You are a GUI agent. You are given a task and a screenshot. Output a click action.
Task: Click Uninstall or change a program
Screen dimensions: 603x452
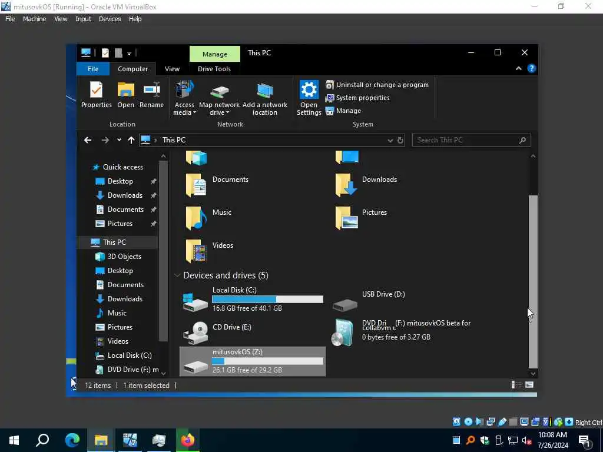point(377,85)
